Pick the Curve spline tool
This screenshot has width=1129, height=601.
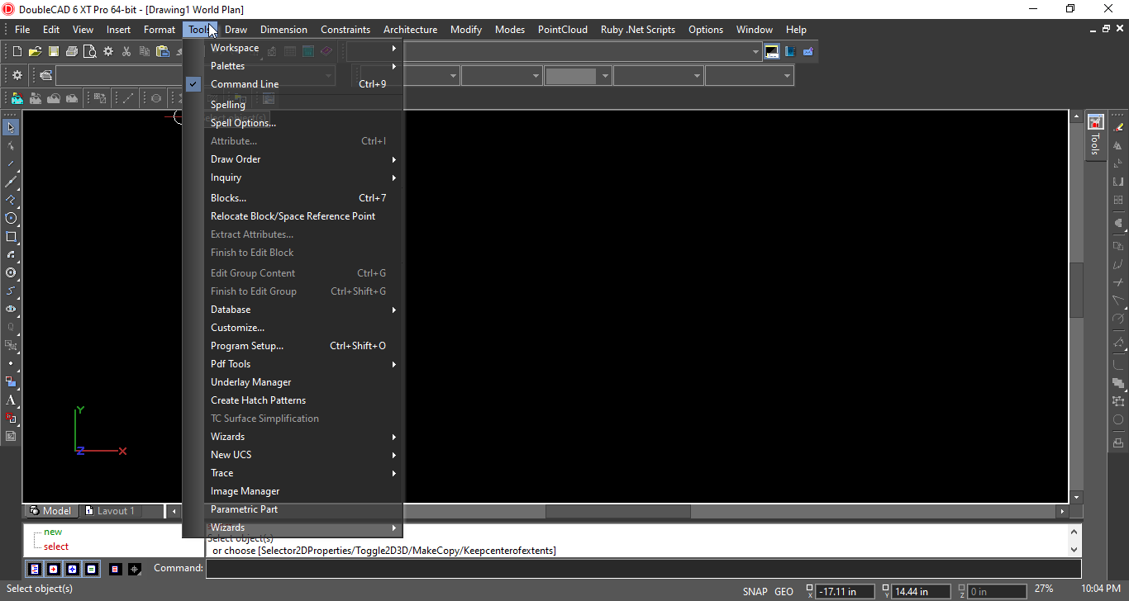click(x=11, y=291)
